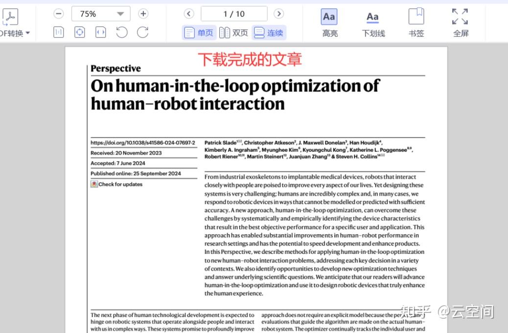
Task: Enter 全屏 fullscreen mode
Action: (461, 23)
